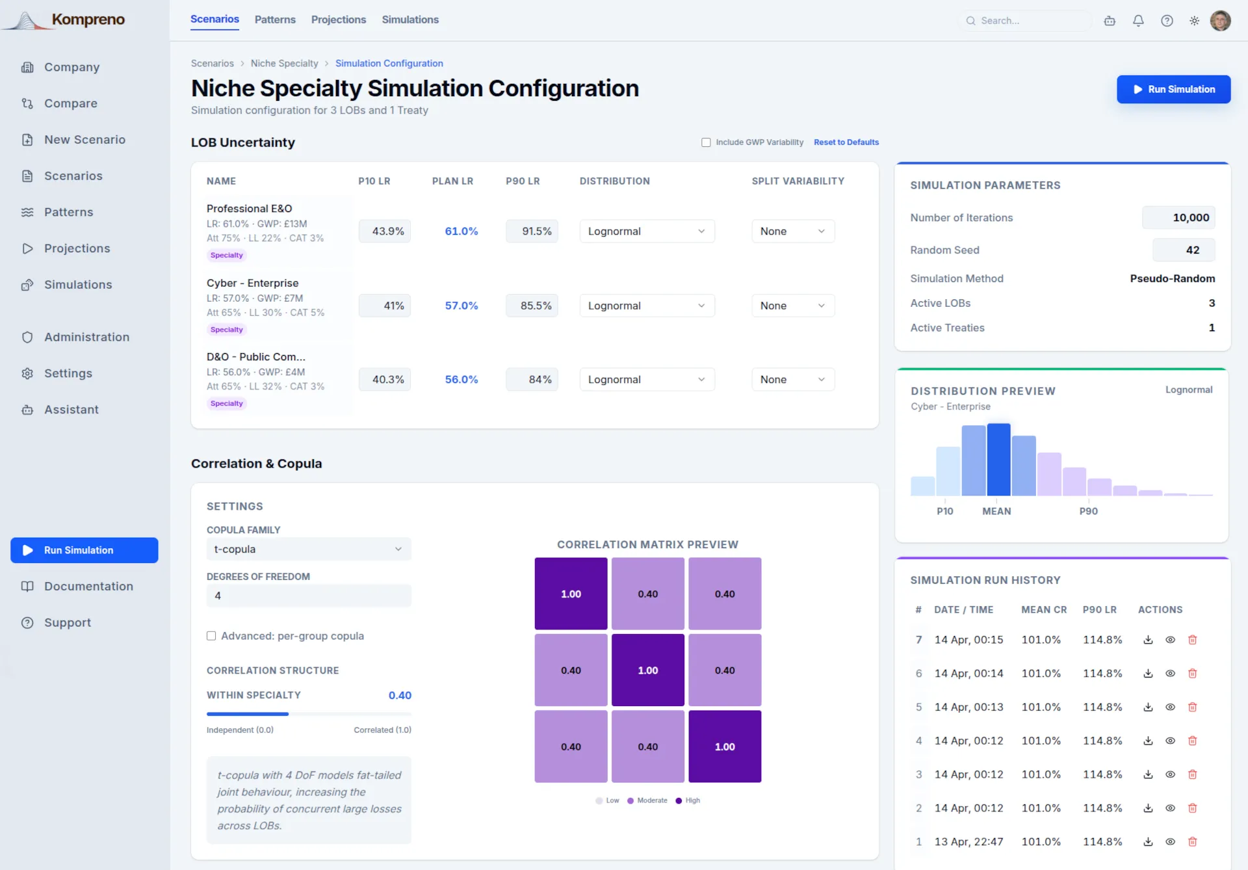Open Cyber - Enterprise split variability dropdown

coord(793,306)
